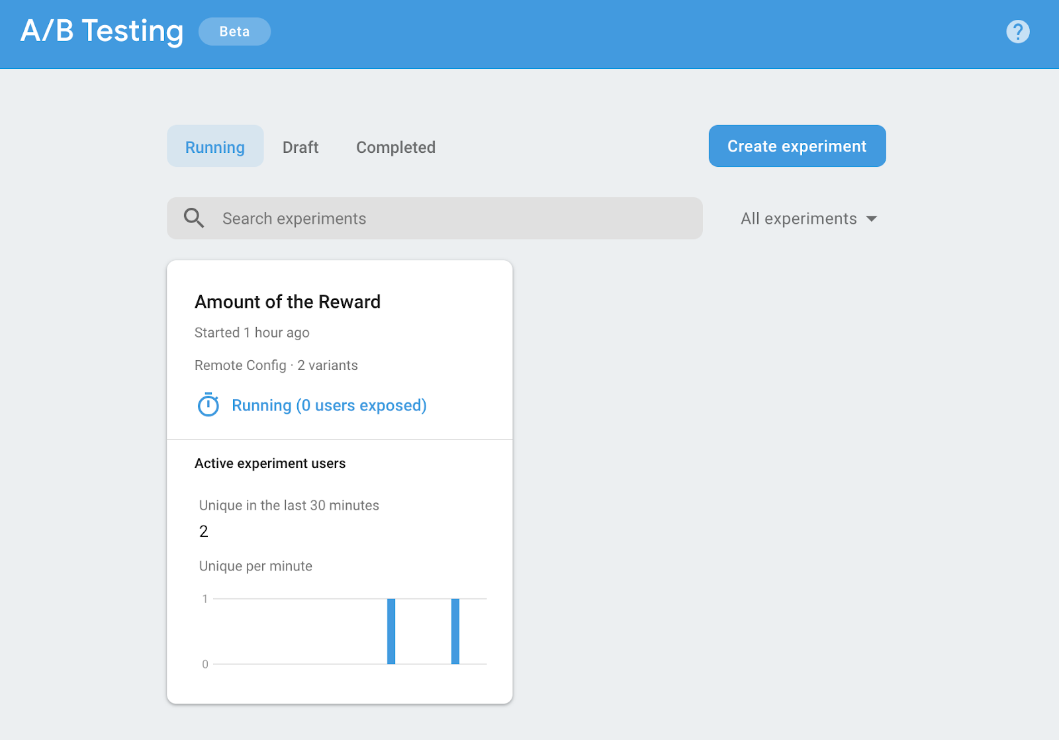Viewport: 1059px width, 740px height.
Task: Select the second blue bar in chart
Action: click(x=455, y=631)
